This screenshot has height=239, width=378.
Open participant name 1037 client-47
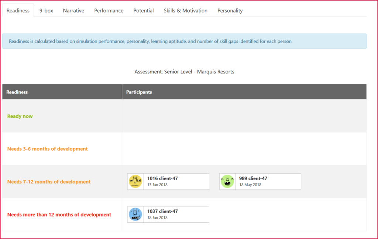[x=162, y=211]
